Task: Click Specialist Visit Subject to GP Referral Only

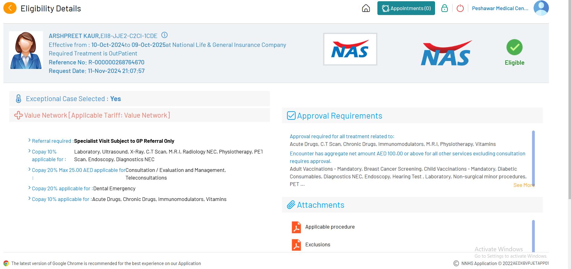Action: pyautogui.click(x=124, y=141)
